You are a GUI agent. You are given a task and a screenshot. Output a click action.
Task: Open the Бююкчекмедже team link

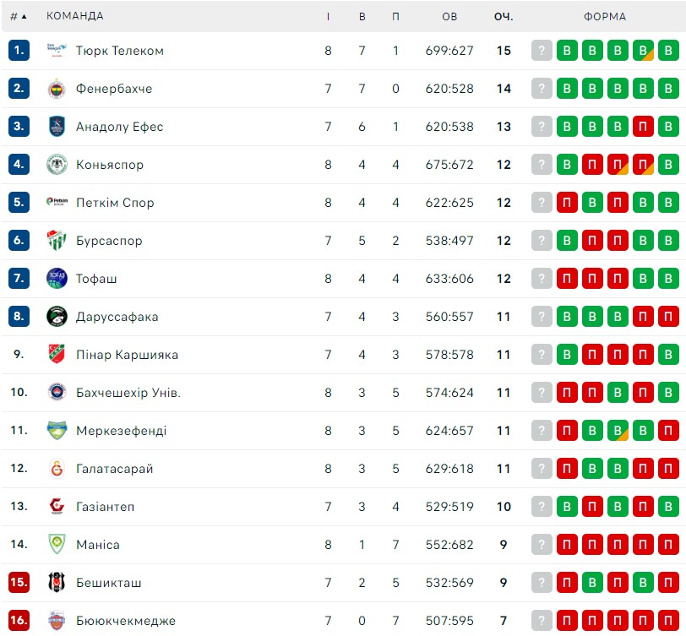click(126, 621)
